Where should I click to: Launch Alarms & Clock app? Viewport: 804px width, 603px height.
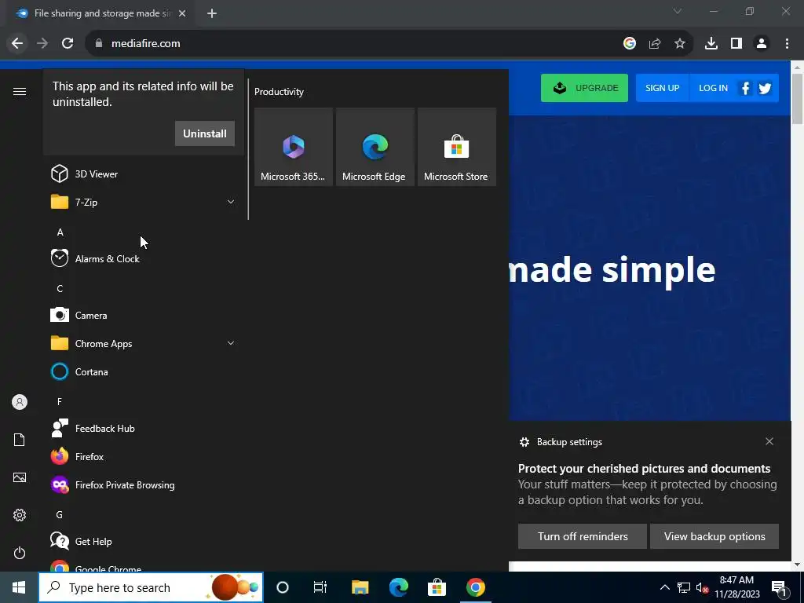pyautogui.click(x=144, y=258)
